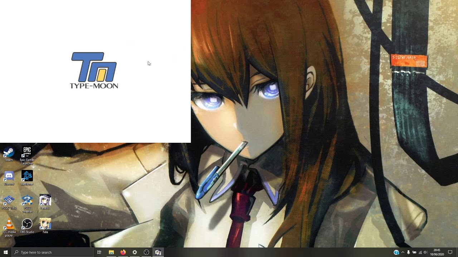Select the Discord desktop icon
The width and height of the screenshot is (458, 257).
(x=9, y=178)
